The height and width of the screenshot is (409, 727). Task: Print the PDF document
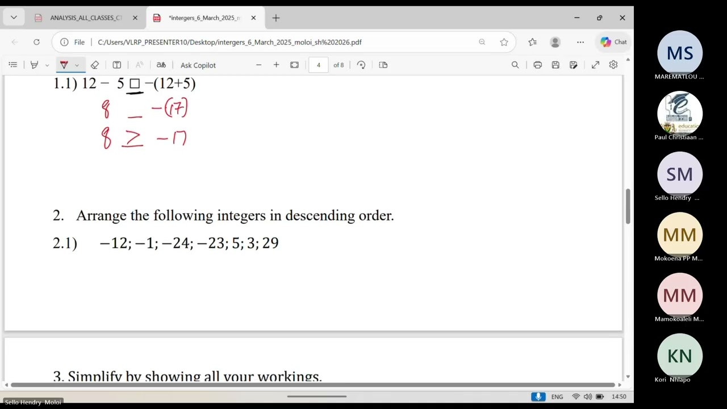537,65
